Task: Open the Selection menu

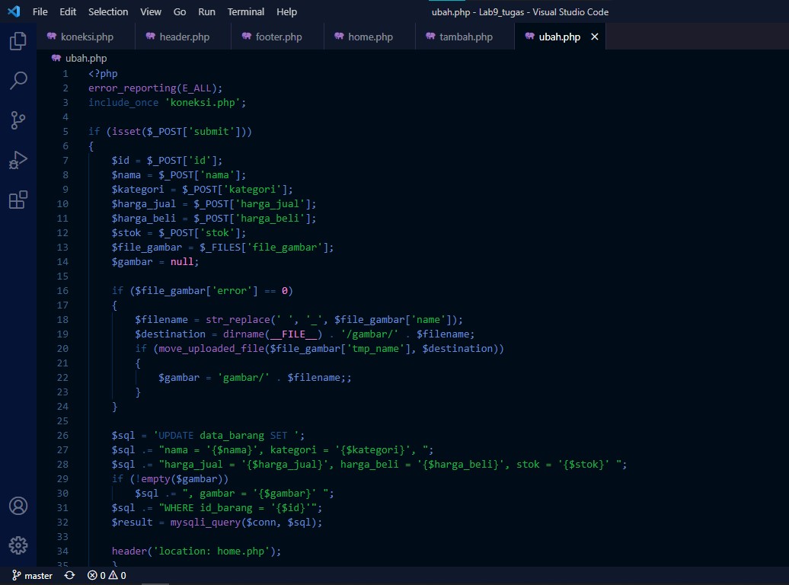Action: tap(108, 11)
